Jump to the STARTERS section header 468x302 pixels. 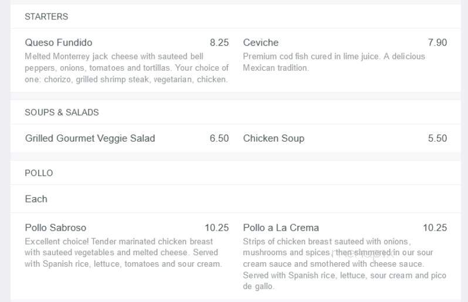(x=46, y=16)
